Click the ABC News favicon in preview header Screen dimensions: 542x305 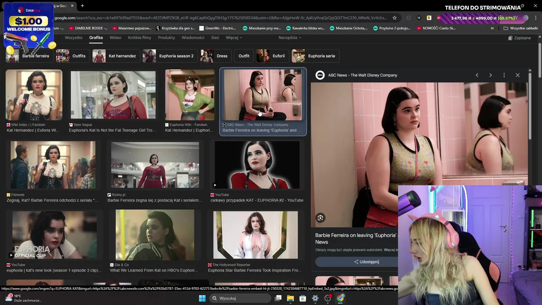coord(320,75)
